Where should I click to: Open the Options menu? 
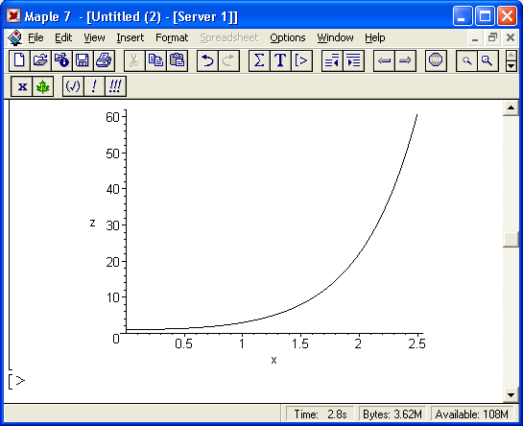pos(288,37)
